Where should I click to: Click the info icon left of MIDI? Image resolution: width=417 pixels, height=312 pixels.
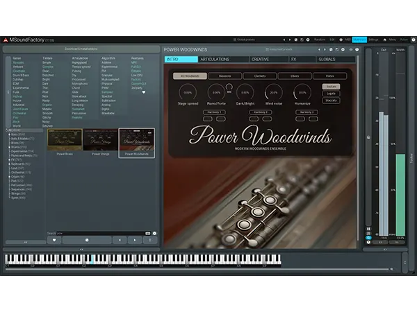[341, 40]
